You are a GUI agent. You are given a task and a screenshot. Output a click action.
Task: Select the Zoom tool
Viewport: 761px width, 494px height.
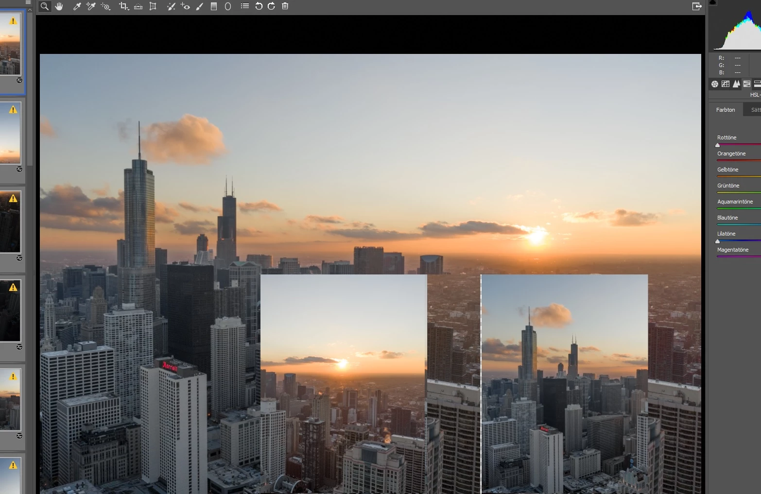pyautogui.click(x=45, y=6)
